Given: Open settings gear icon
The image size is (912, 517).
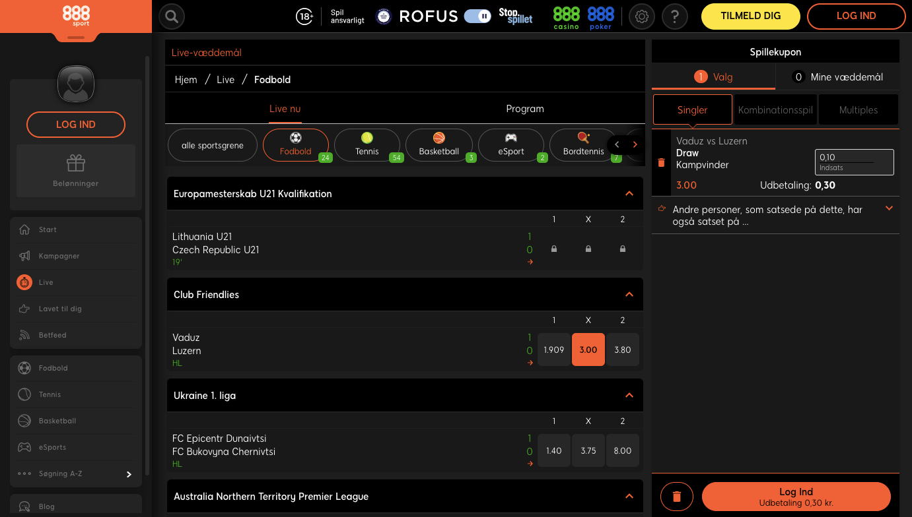Looking at the screenshot, I should click(641, 16).
